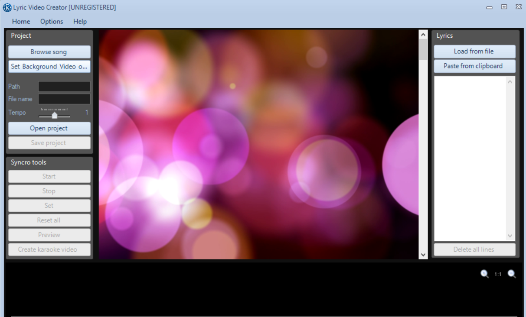Load lyrics from file
Image resolution: width=526 pixels, height=317 pixels.
click(x=474, y=51)
